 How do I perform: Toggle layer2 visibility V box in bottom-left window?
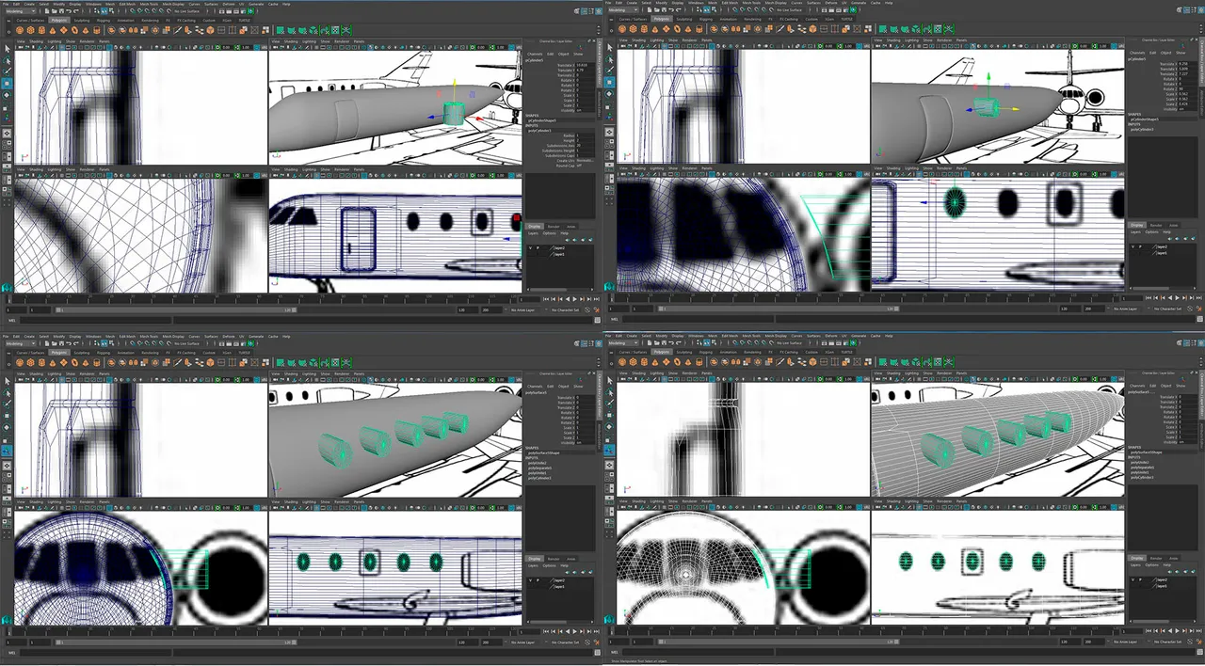530,580
